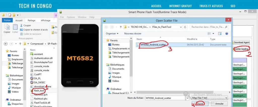258x107 pixels.
Task: Open the Fichier tab in File Explorer
Action: (x=7, y=20)
